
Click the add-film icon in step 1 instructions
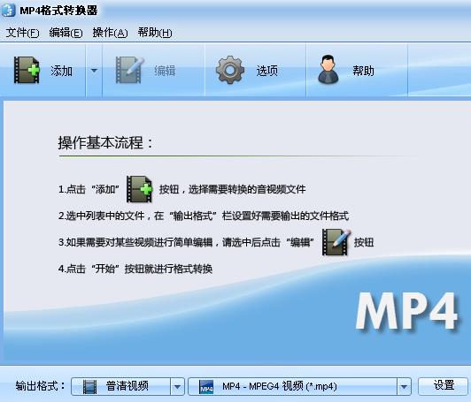pos(139,189)
